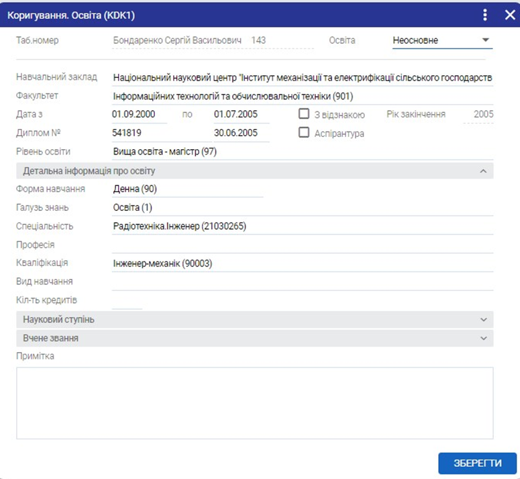
Task: Open the Освіта dropdown showing Неосновне
Action: 441,40
